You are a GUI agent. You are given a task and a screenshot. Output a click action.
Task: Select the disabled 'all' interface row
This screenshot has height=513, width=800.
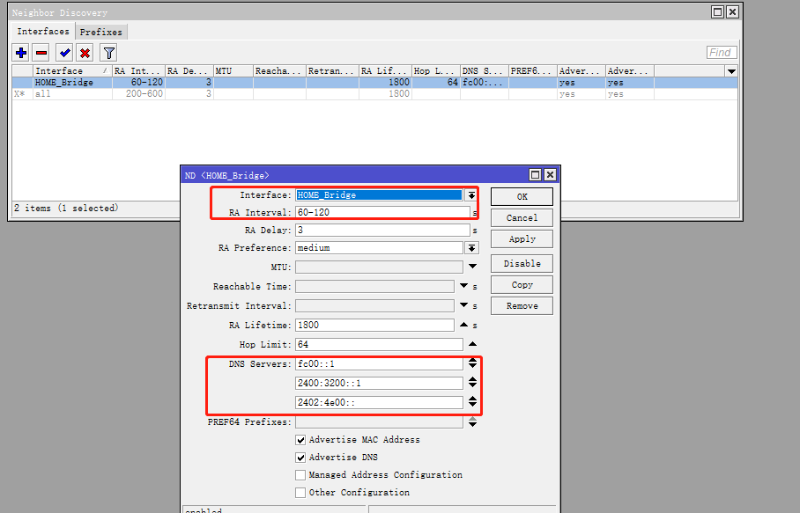(x=374, y=94)
